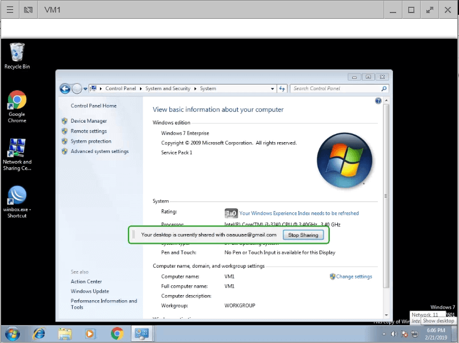The height and width of the screenshot is (343, 459).
Task: Open the taskbar clock showing 6:06 PM
Action: tap(436, 334)
